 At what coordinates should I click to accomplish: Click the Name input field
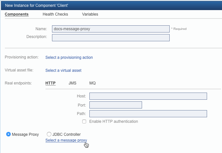(111, 29)
